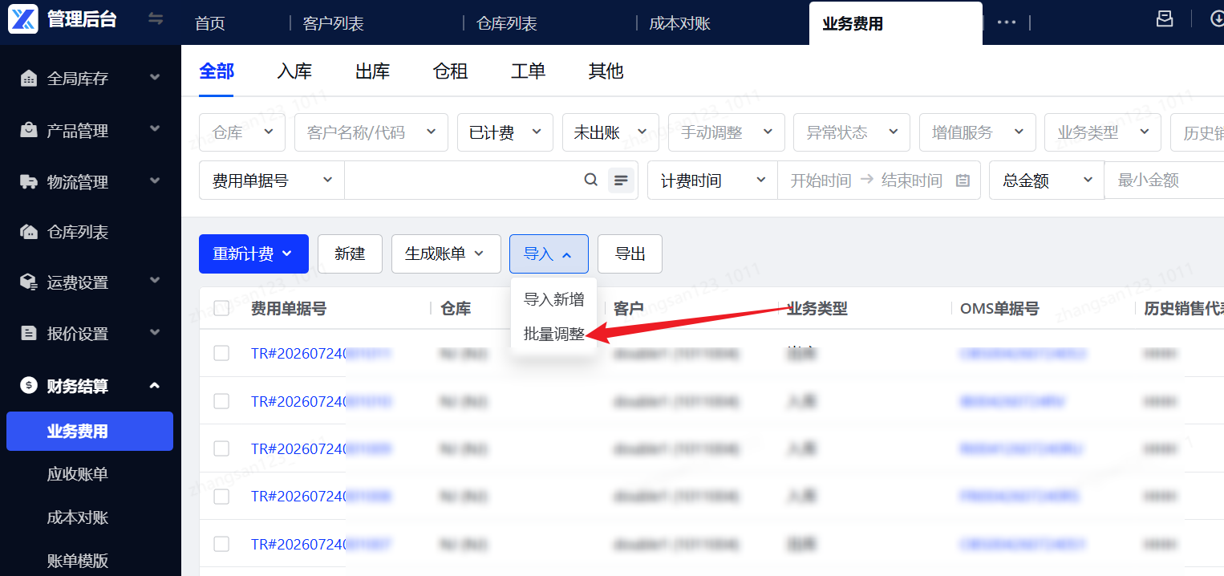
Task: Tick the checkbox in the third table row
Action: (221, 448)
